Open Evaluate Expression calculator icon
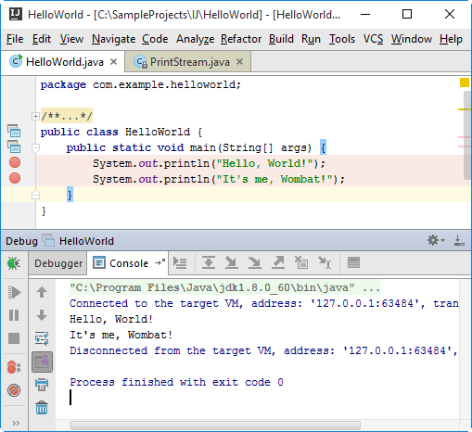The width and height of the screenshot is (472, 432). [x=353, y=263]
